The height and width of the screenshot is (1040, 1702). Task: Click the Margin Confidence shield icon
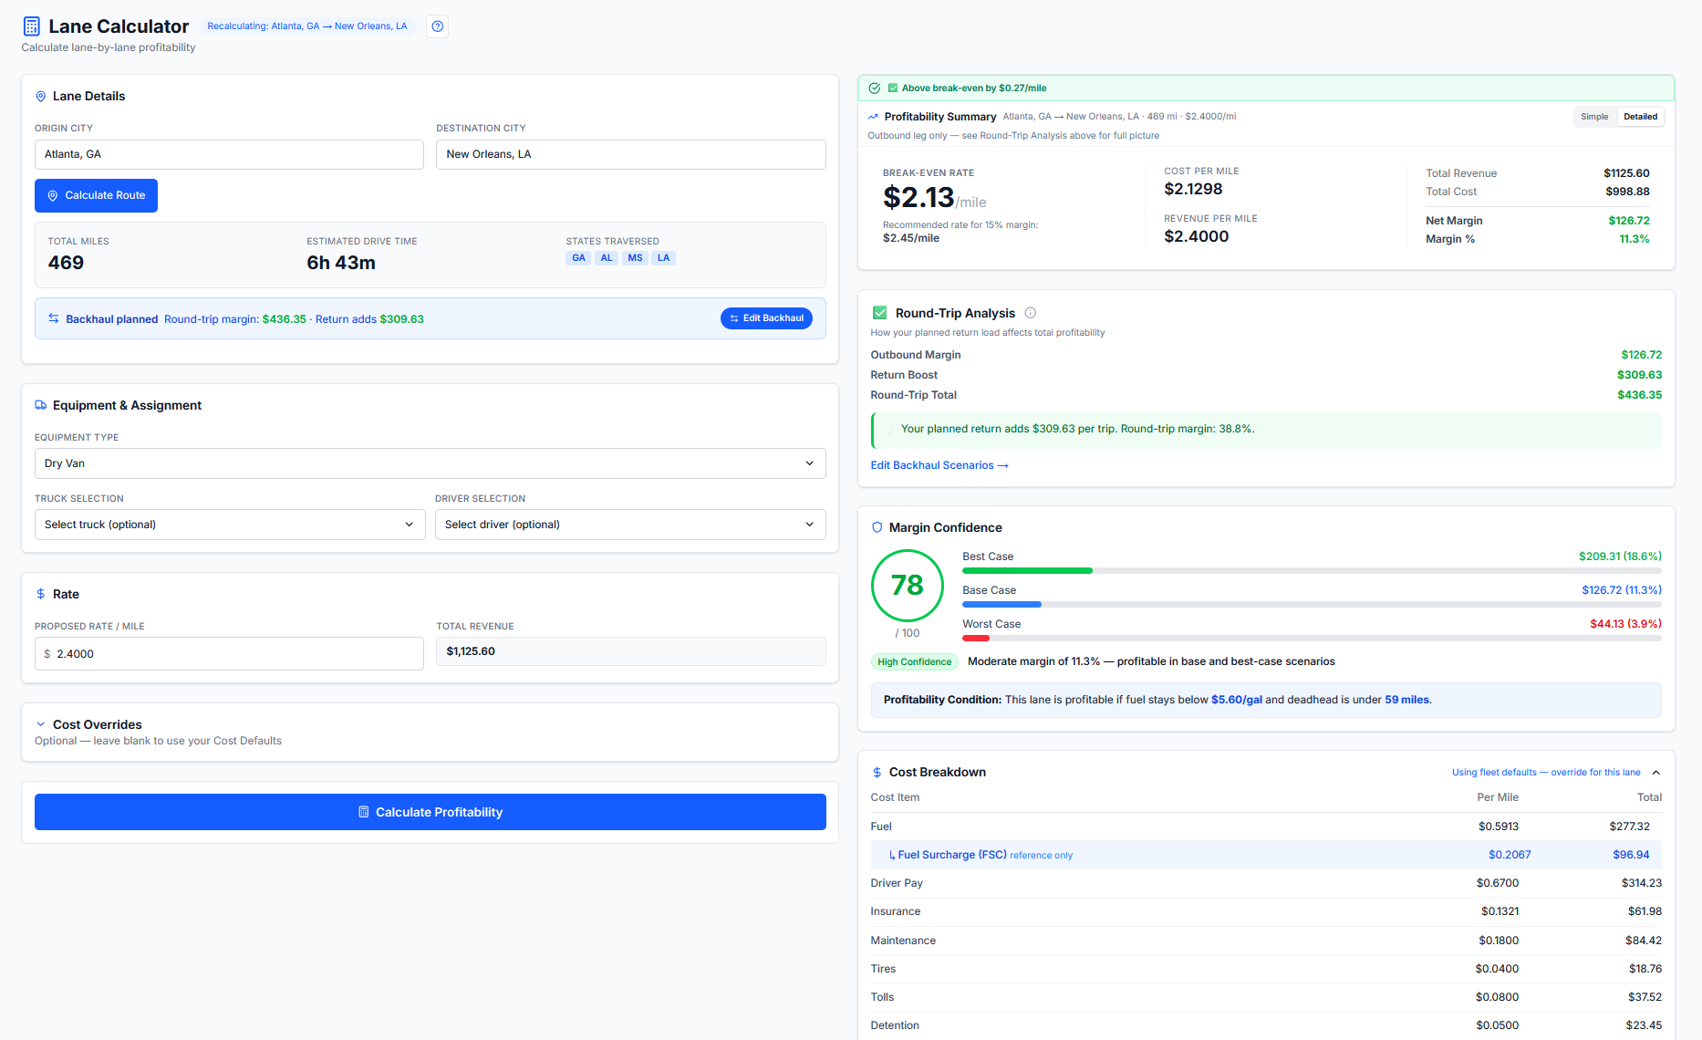[877, 528]
